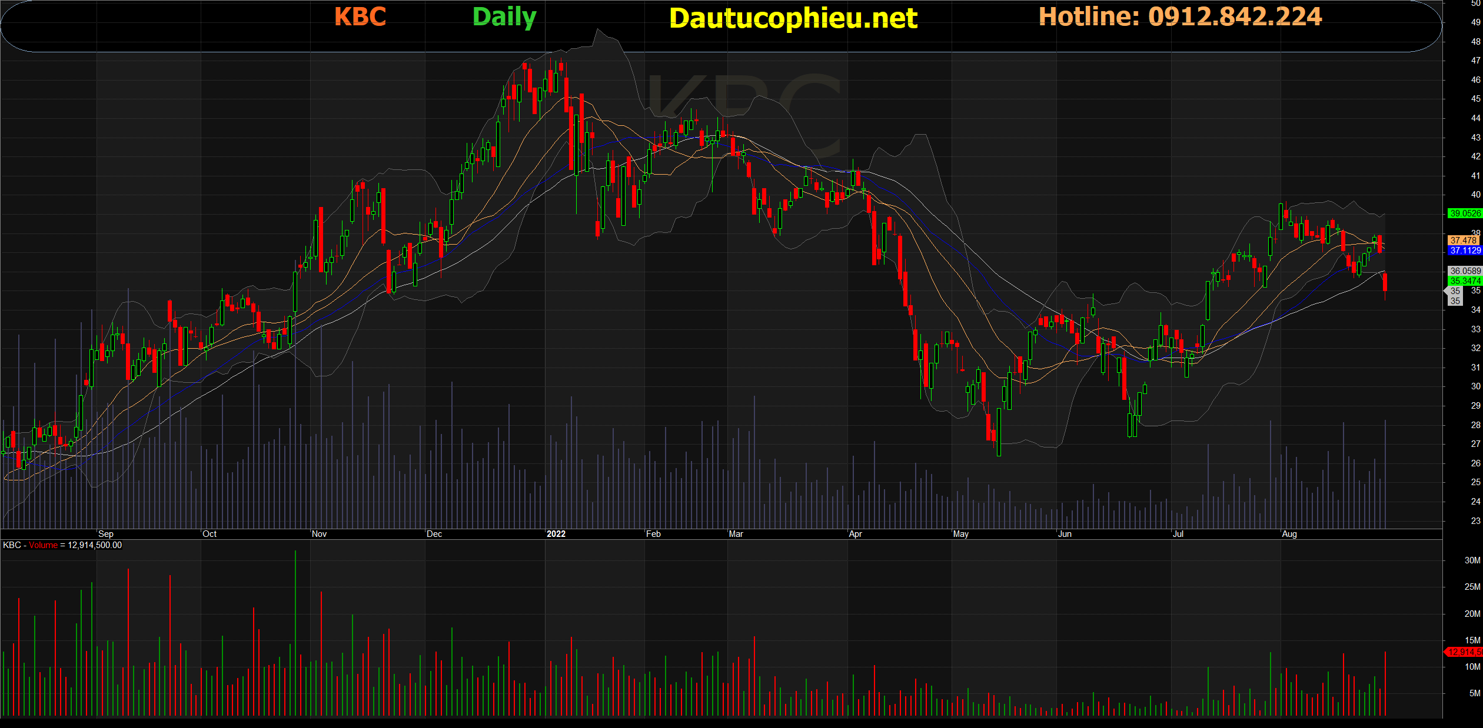
Task: Click the Aug marker on time axis
Action: 1289,534
